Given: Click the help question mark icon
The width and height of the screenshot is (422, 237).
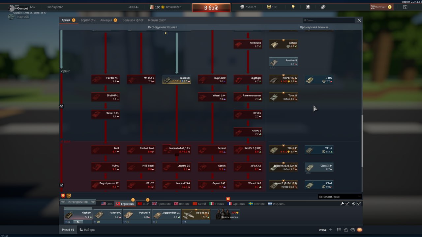Looking at the screenshot, I should [405, 7].
